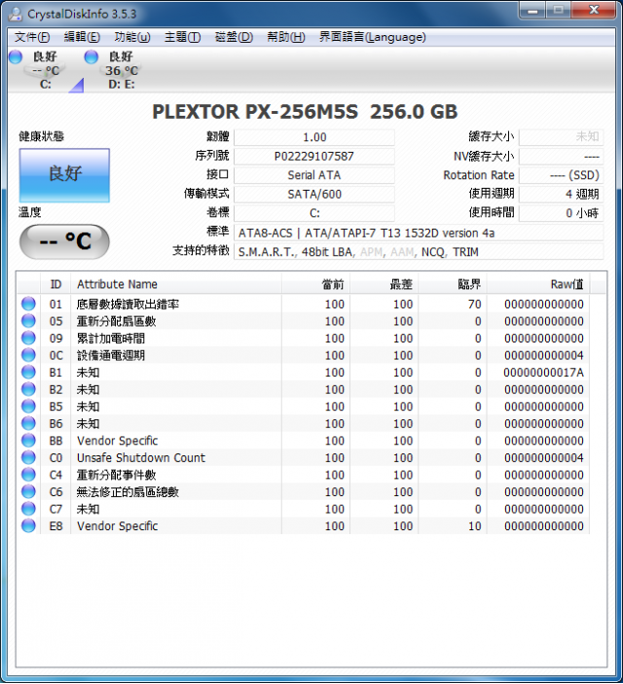Click the supported features field S.M.A.R.T.
This screenshot has height=684, width=623.
(419, 252)
